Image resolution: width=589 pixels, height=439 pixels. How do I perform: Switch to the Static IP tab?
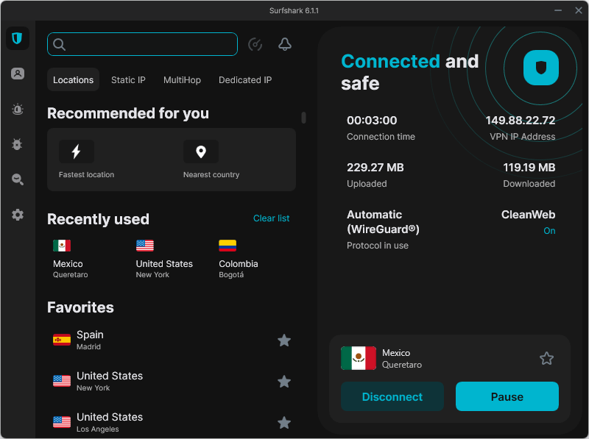pos(128,79)
